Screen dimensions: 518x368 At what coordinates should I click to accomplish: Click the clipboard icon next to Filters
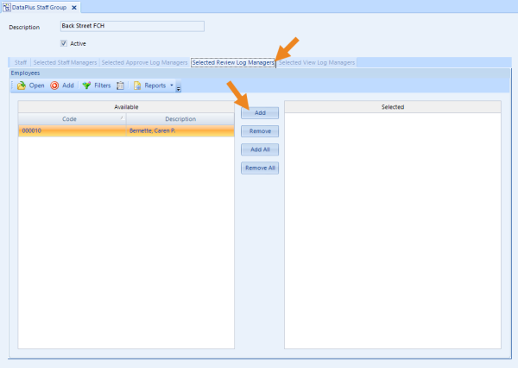(x=121, y=86)
